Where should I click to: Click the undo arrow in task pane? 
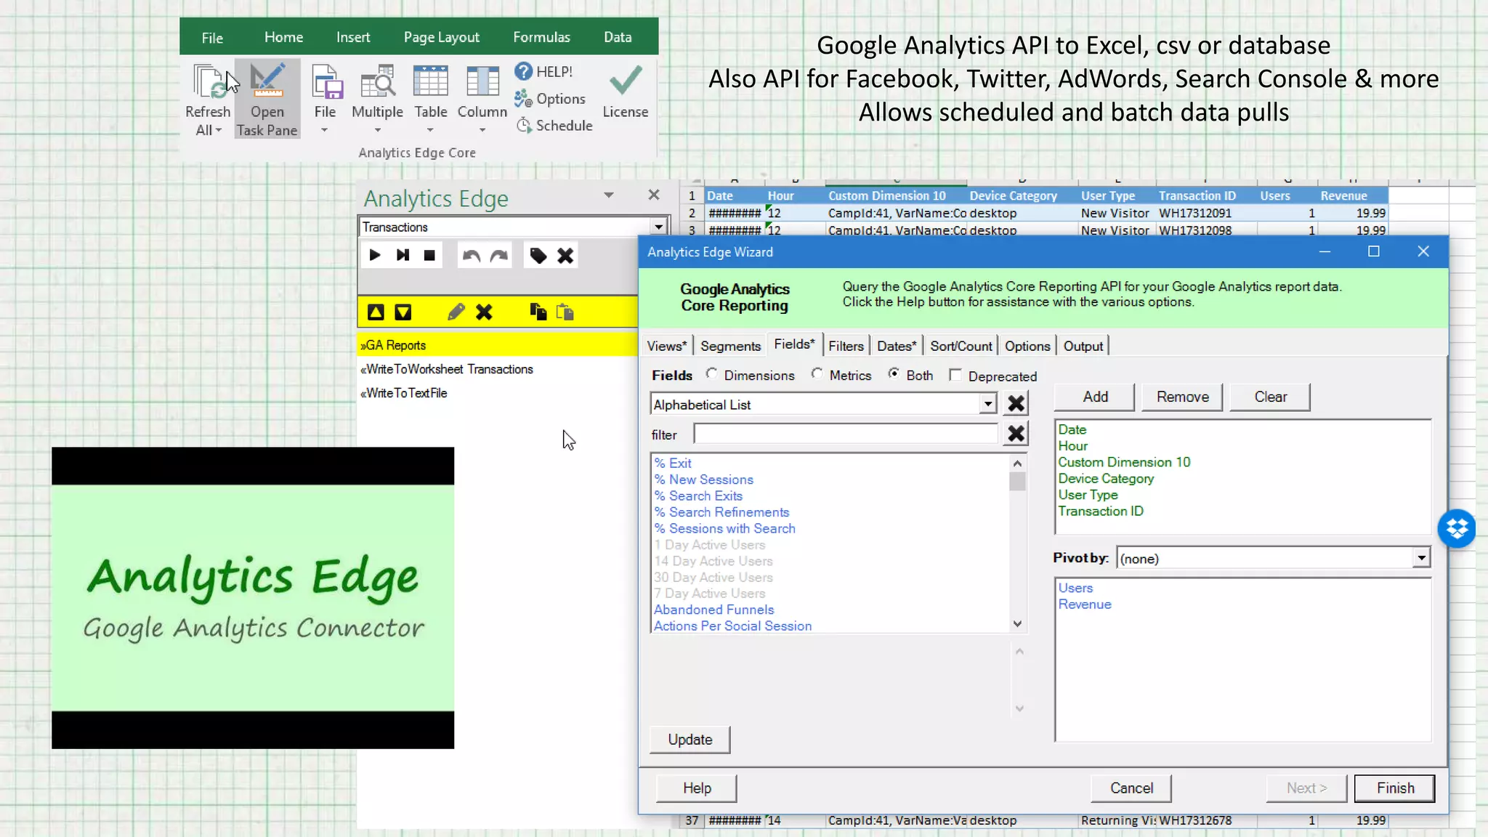[472, 255]
